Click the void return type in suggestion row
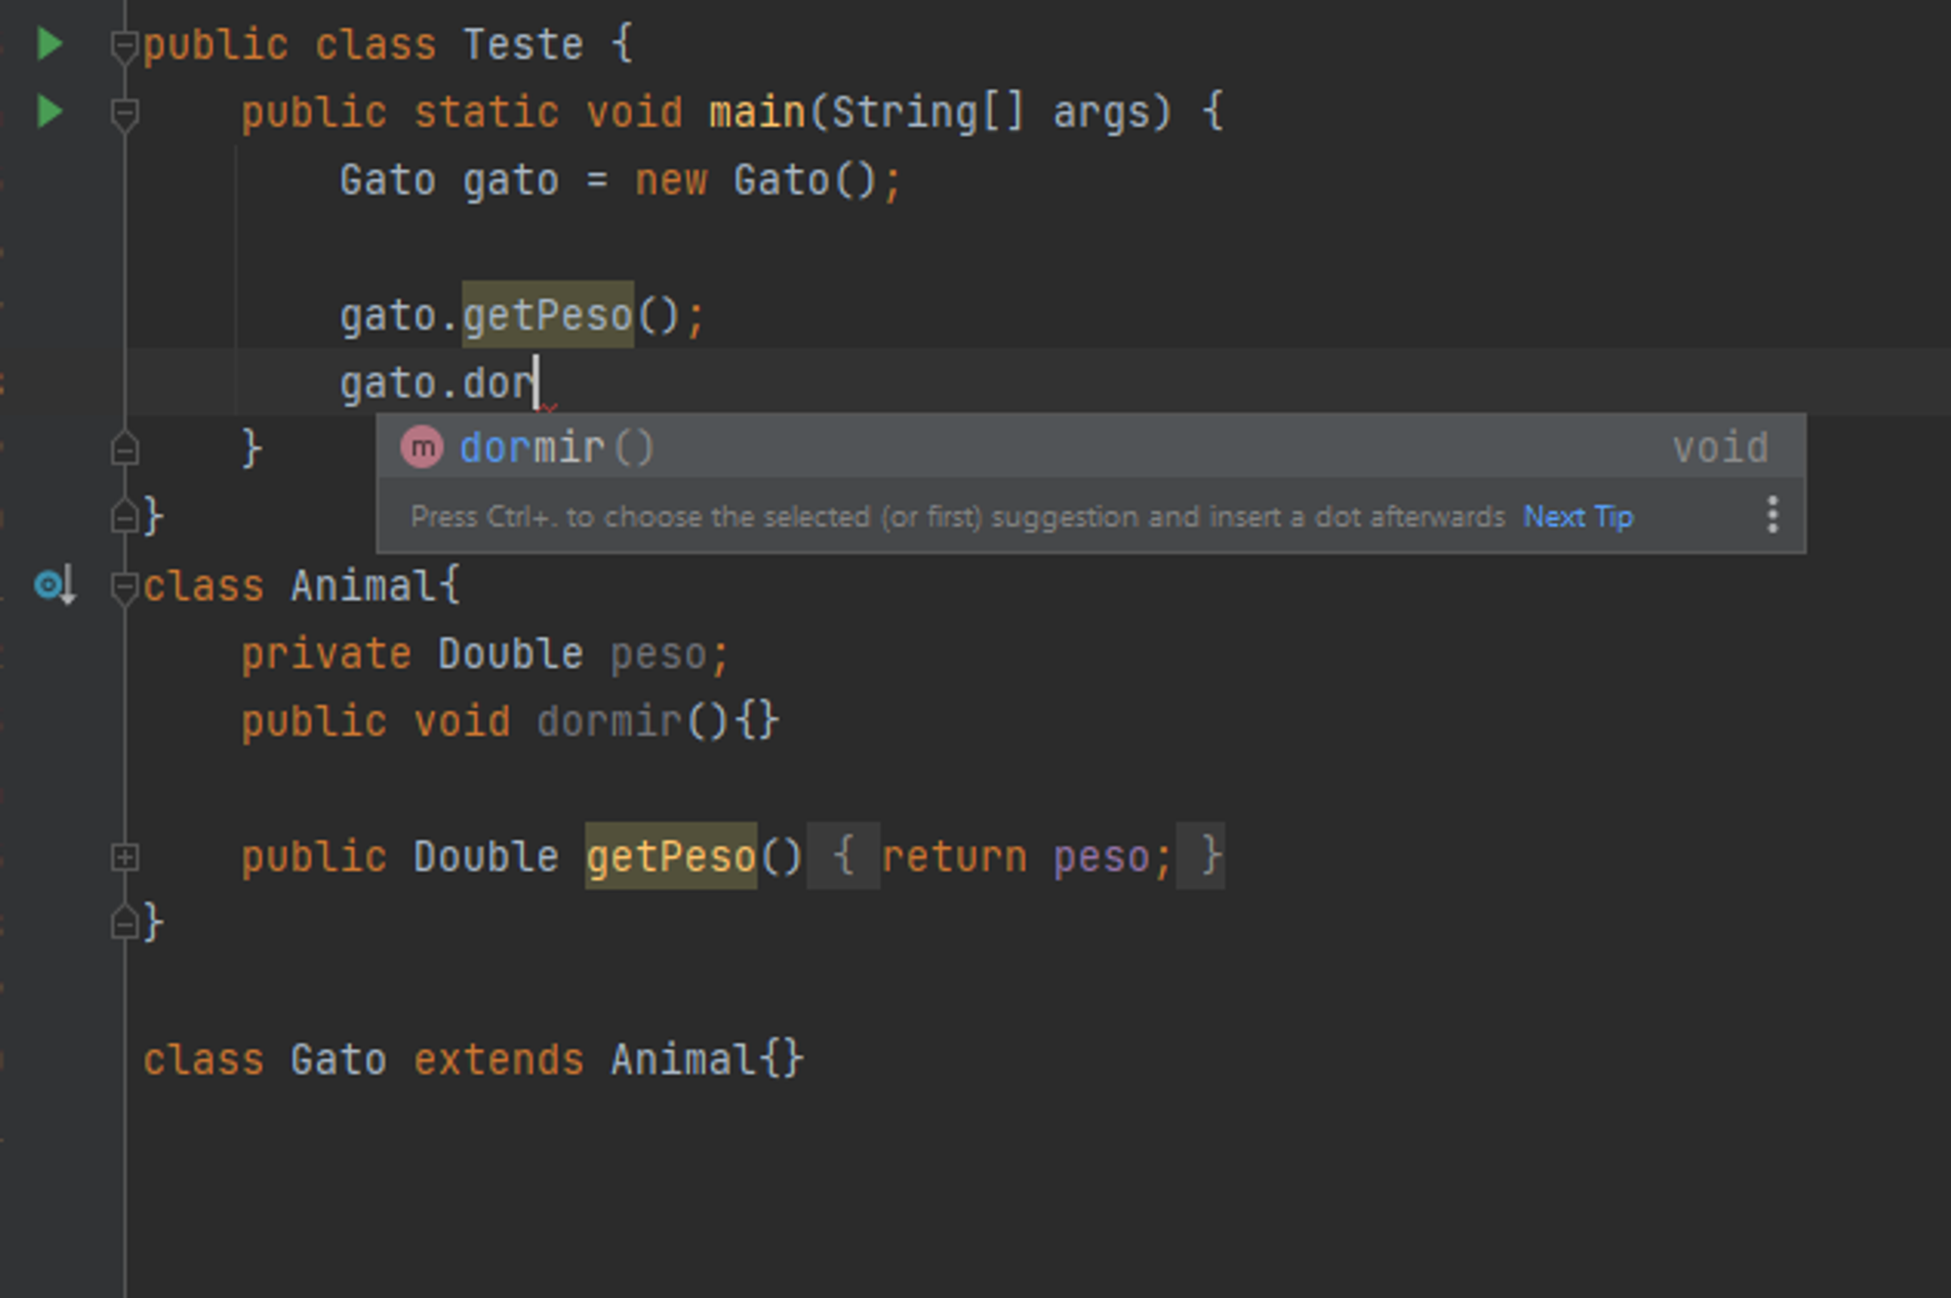 tap(1720, 448)
